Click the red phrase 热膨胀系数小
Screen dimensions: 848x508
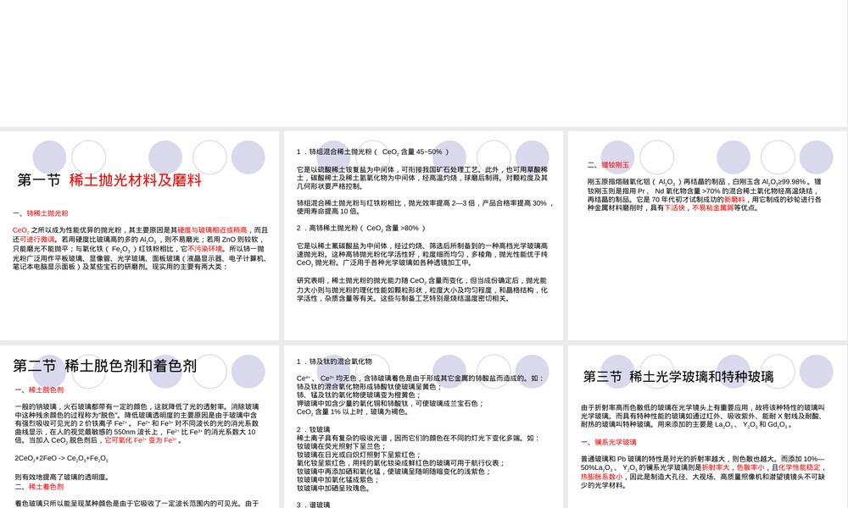point(602,478)
